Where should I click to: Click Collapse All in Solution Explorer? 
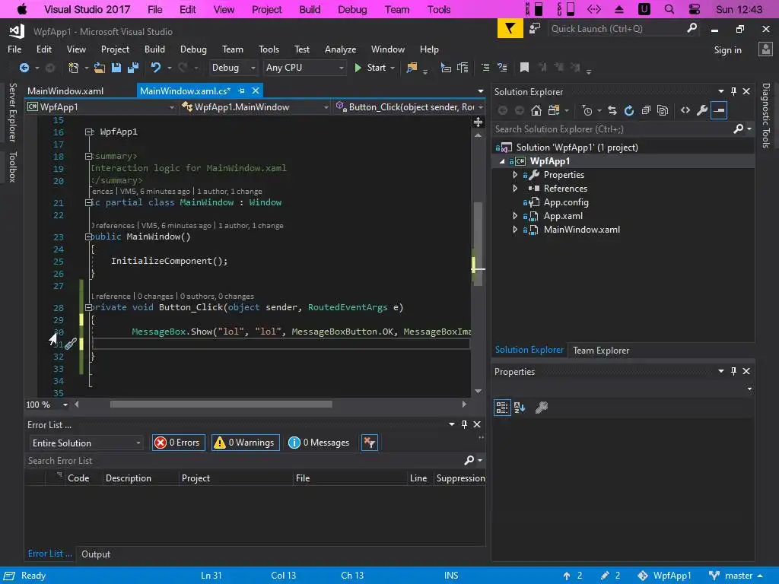pos(646,110)
